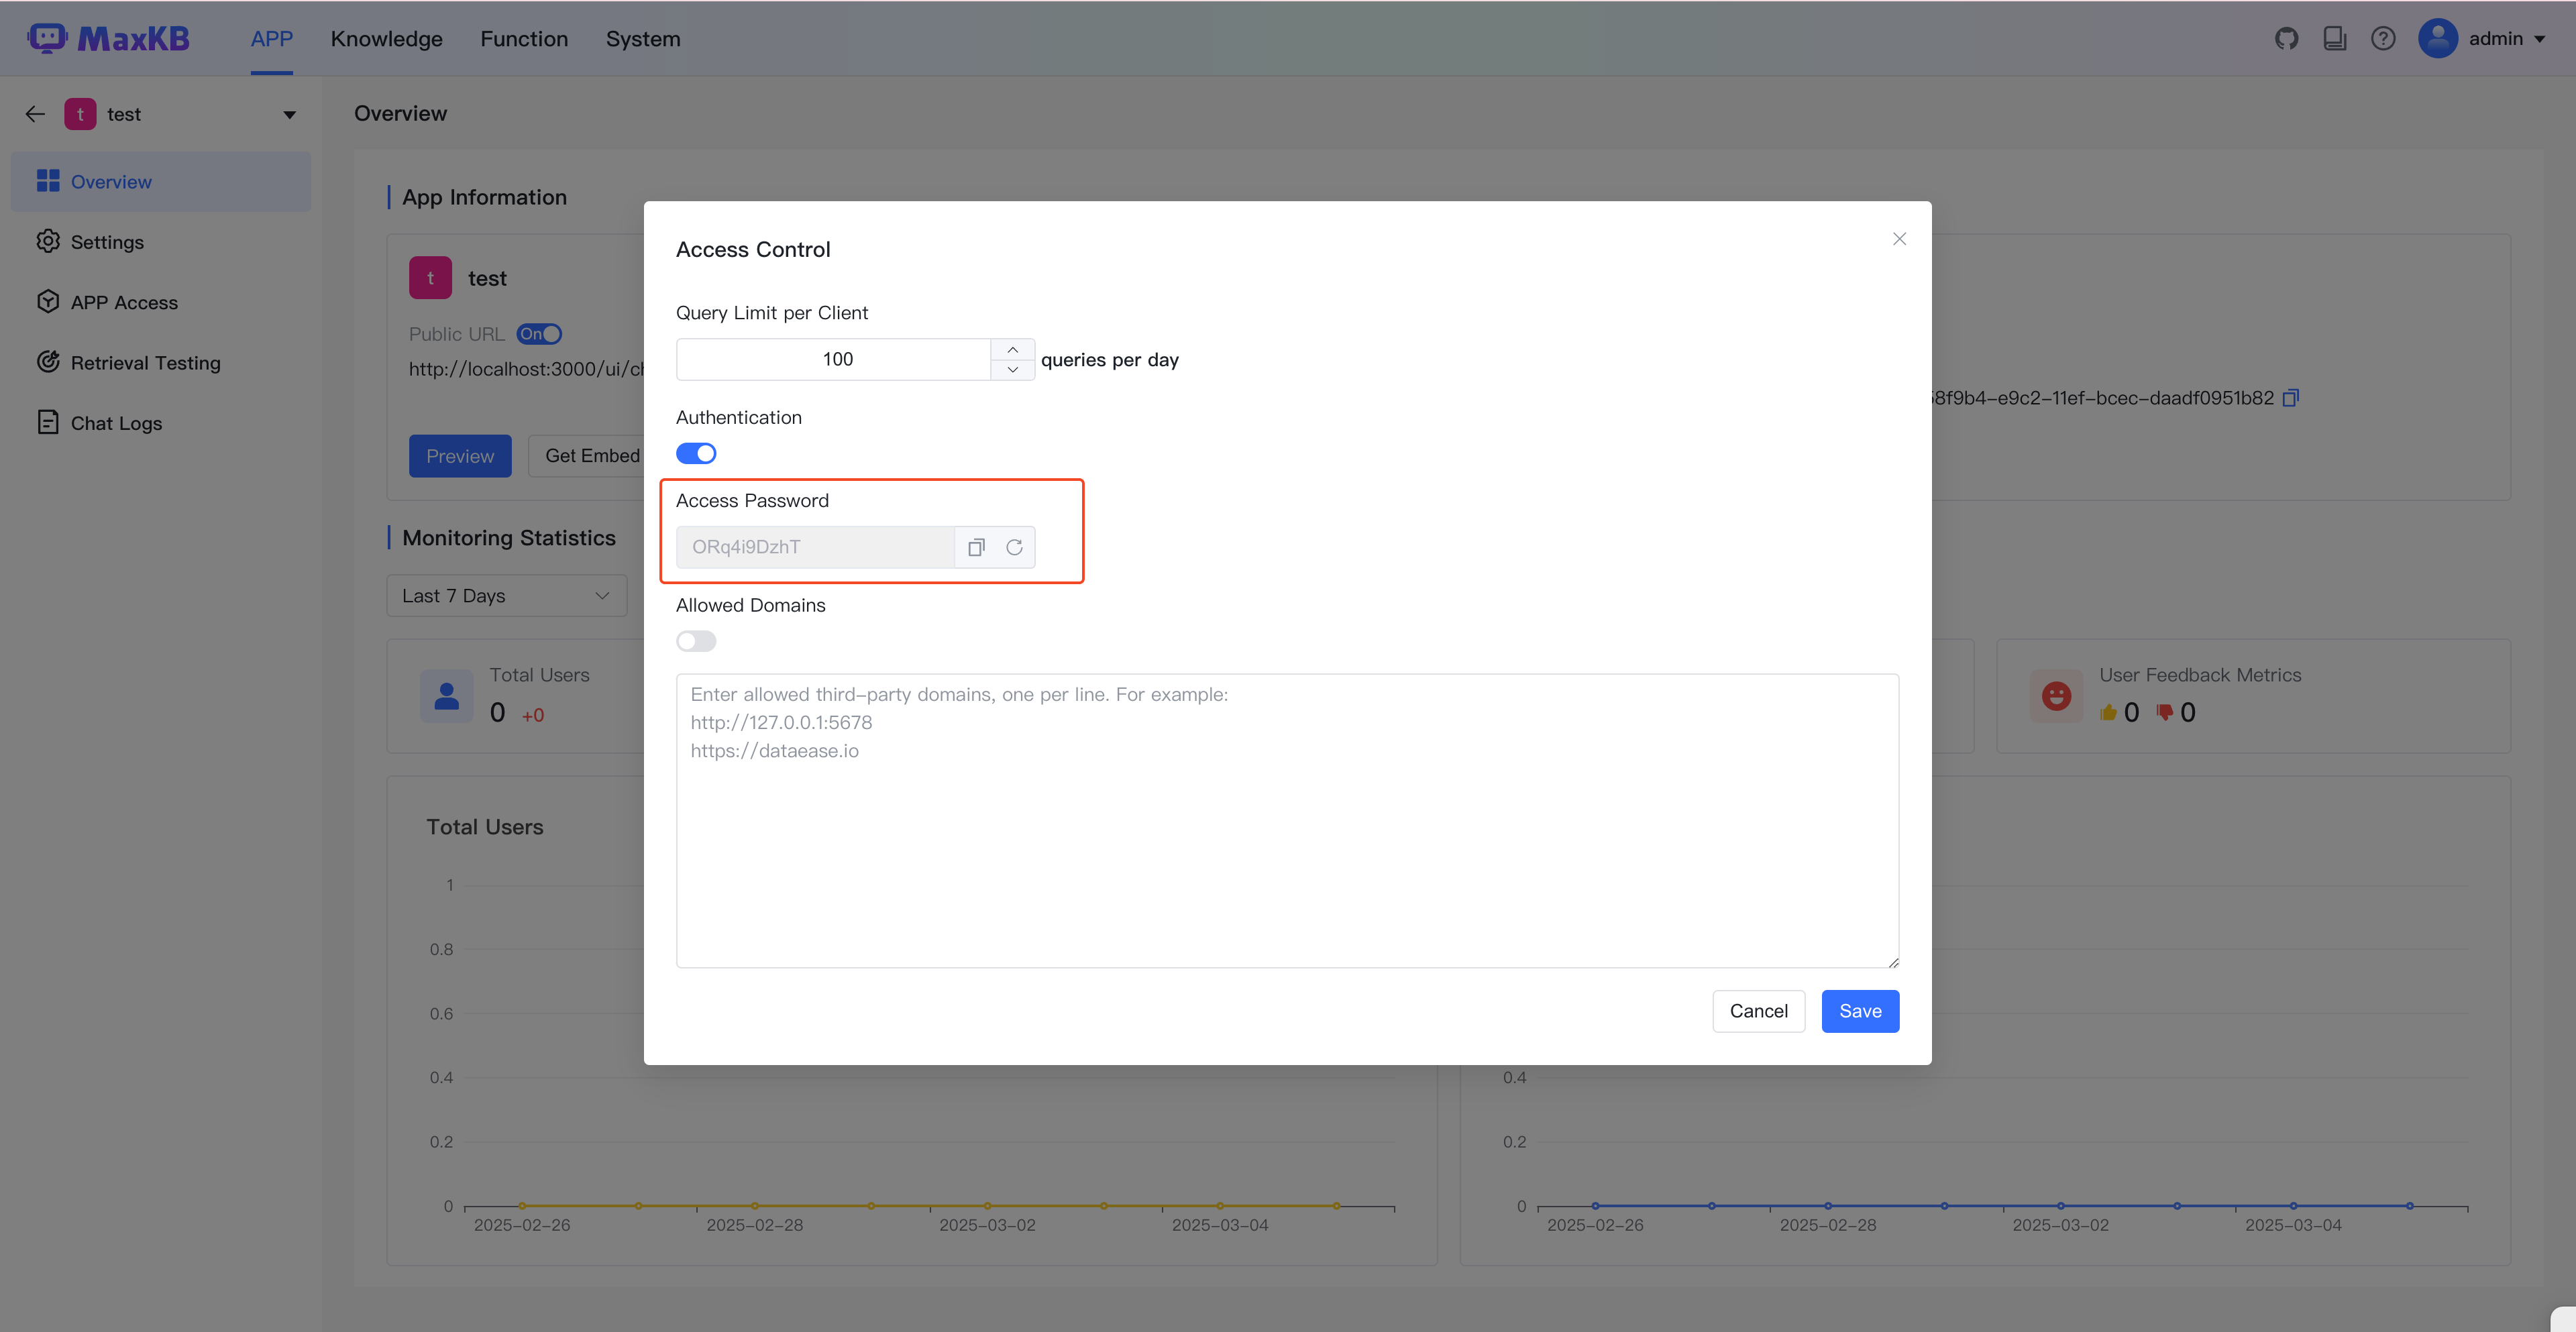
Task: Click the Preview button
Action: pyautogui.click(x=460, y=456)
